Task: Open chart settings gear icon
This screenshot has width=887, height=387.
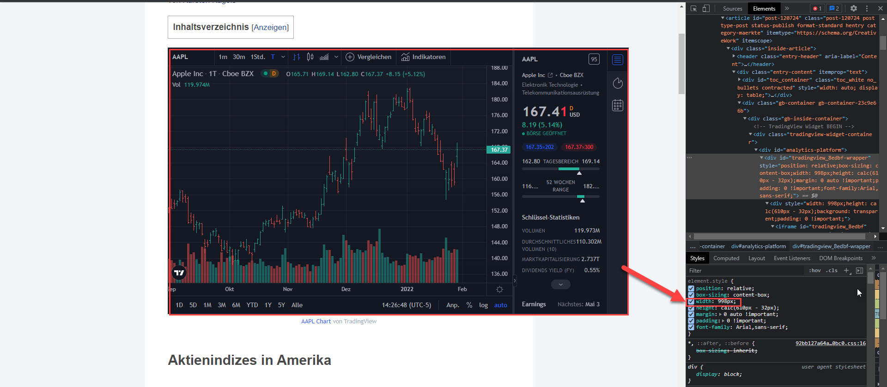Action: pos(499,289)
